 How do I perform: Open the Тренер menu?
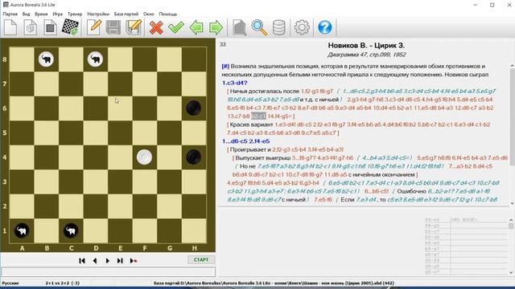[x=75, y=14]
